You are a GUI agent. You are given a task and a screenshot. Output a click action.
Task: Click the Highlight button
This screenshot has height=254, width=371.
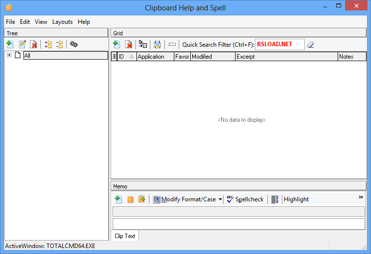(x=296, y=199)
